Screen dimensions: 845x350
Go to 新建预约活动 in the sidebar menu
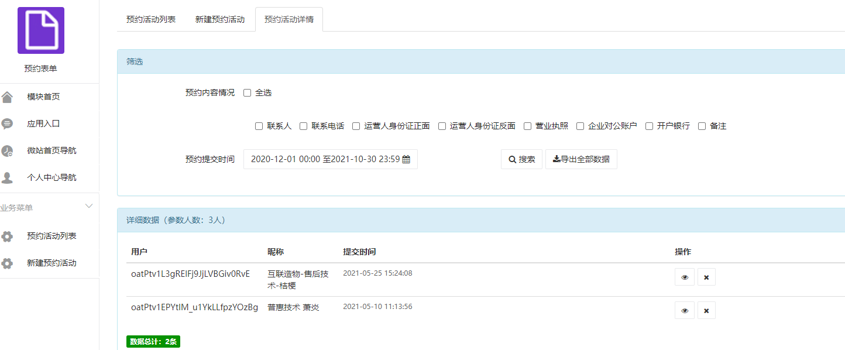[x=51, y=263]
